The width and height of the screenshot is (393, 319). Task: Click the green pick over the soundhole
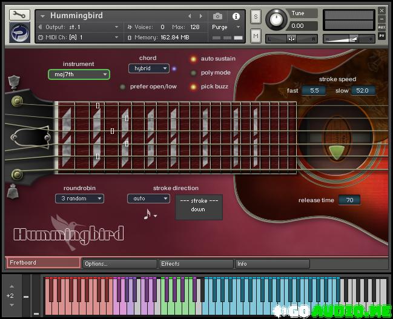[336, 152]
